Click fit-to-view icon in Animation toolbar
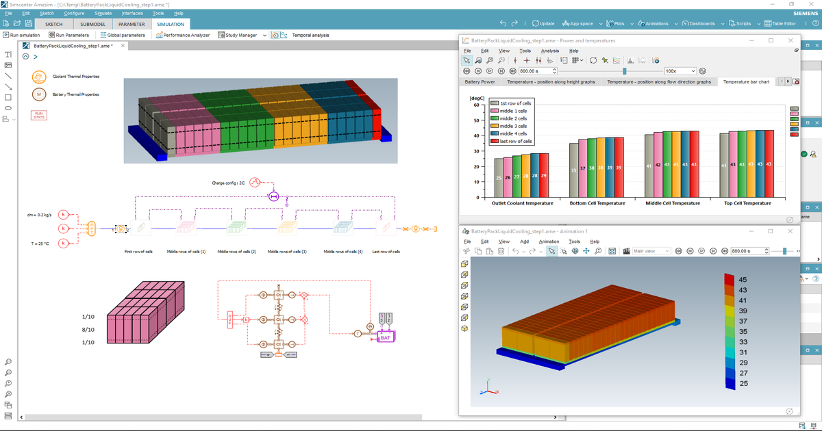Viewport: 822px width, 431px height. (612, 251)
